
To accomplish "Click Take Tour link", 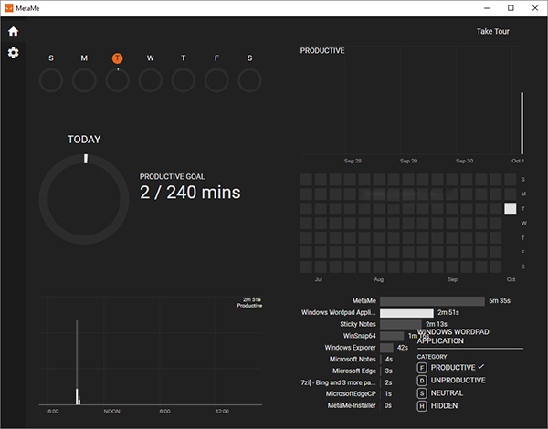I will pyautogui.click(x=492, y=32).
